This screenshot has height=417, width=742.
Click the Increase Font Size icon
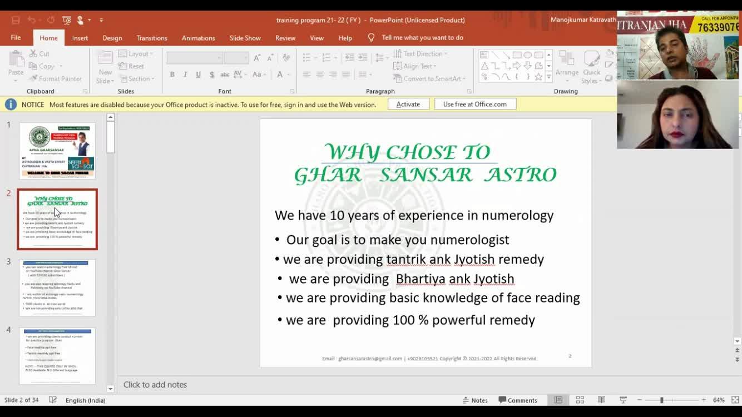[257, 58]
